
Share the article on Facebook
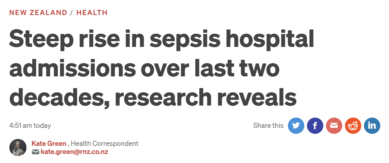[315, 125]
